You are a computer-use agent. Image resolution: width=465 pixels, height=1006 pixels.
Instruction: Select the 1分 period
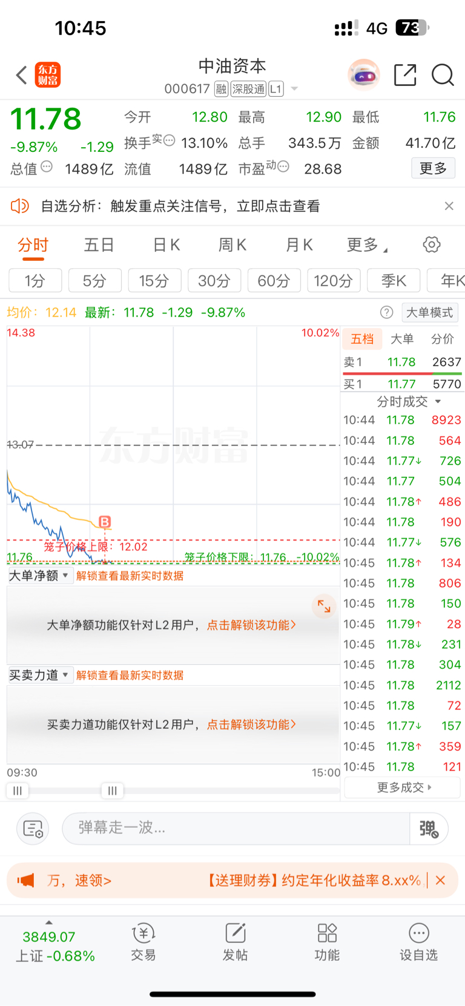35,281
